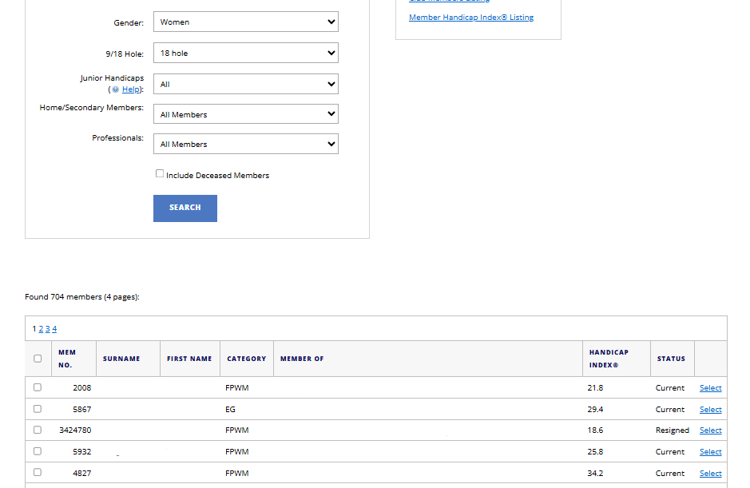Go to results page 3
The image size is (750, 488).
click(47, 329)
